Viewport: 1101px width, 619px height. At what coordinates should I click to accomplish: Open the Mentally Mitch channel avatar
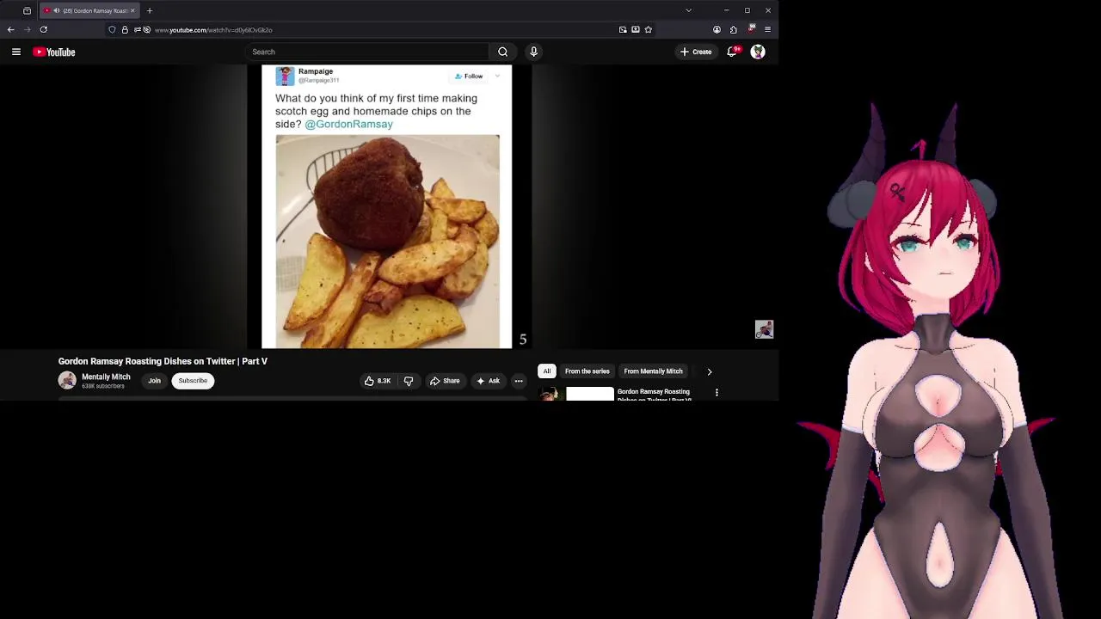[67, 381]
